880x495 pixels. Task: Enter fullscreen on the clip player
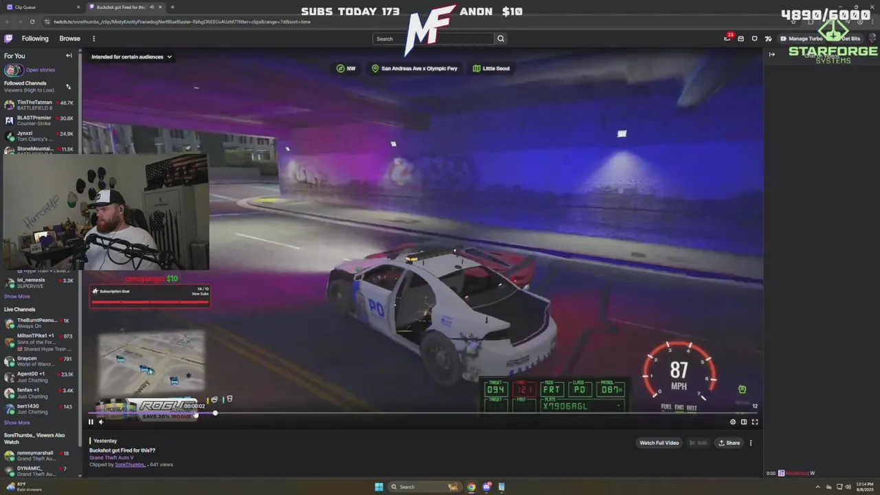point(755,422)
